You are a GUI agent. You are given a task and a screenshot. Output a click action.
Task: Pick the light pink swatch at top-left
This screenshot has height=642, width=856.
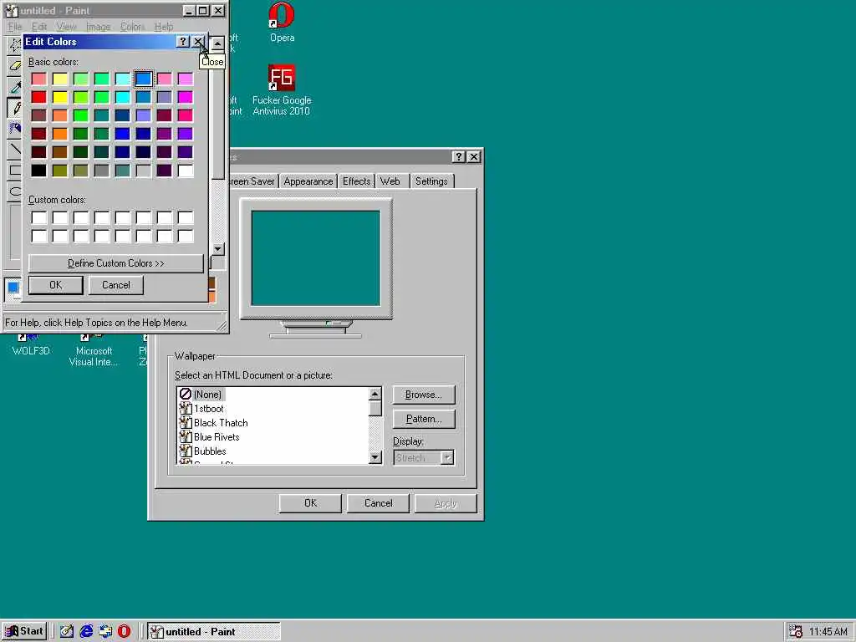tap(38, 79)
